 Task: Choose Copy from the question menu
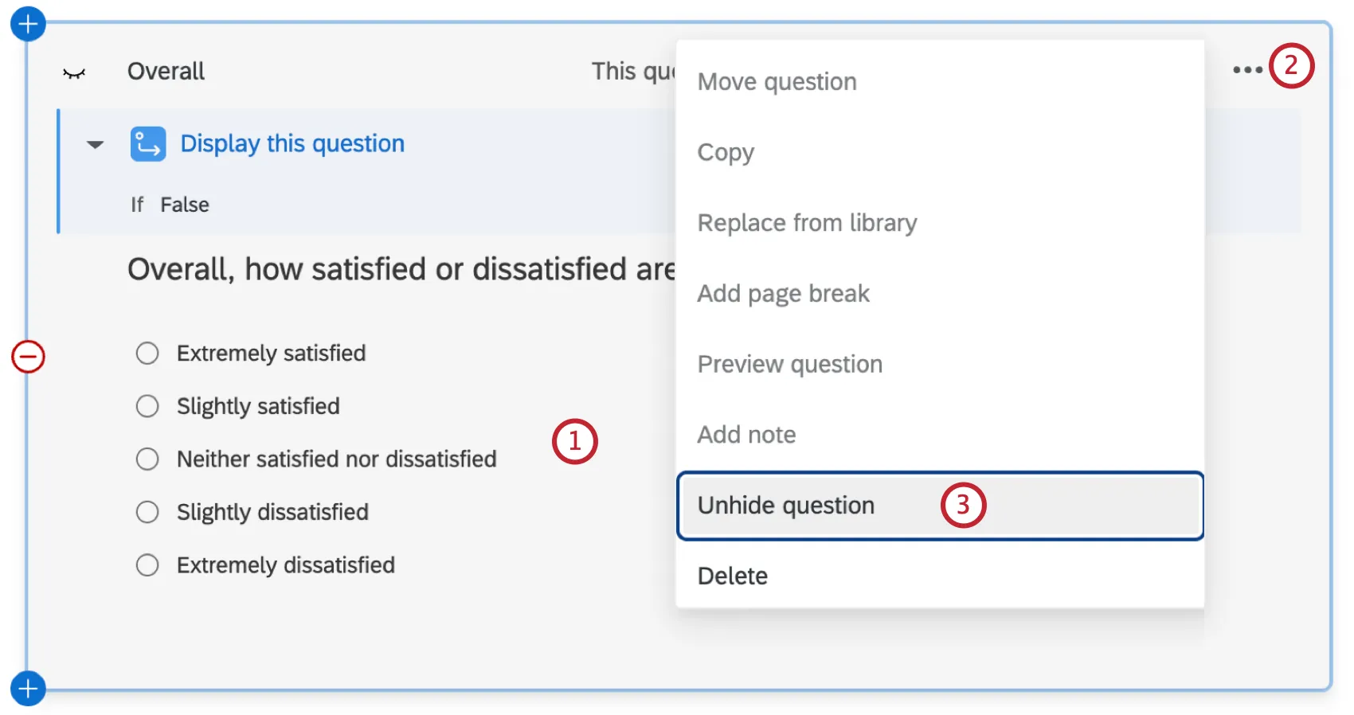pyautogui.click(x=940, y=152)
